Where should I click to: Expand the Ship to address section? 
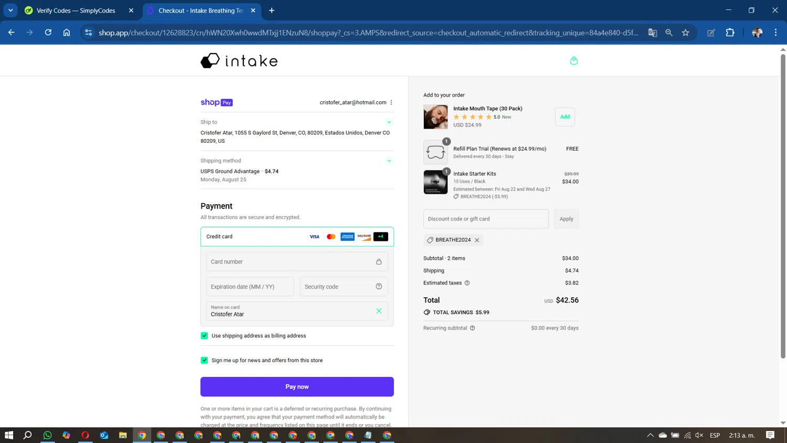[x=389, y=122]
